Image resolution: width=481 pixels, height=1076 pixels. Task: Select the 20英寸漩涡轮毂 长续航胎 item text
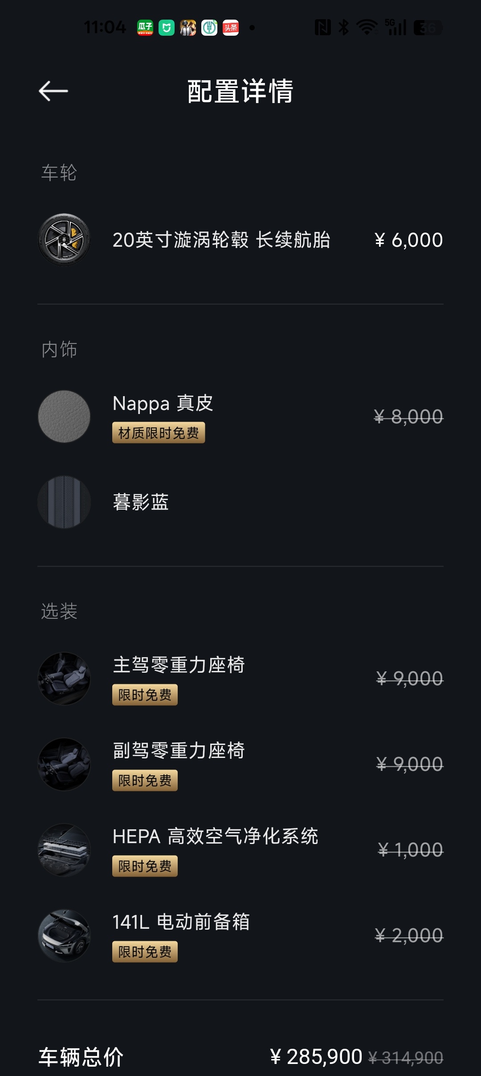click(221, 240)
